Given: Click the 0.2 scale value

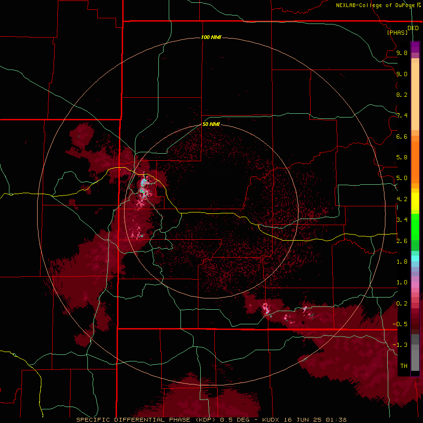Looking at the screenshot, I should tap(402, 304).
